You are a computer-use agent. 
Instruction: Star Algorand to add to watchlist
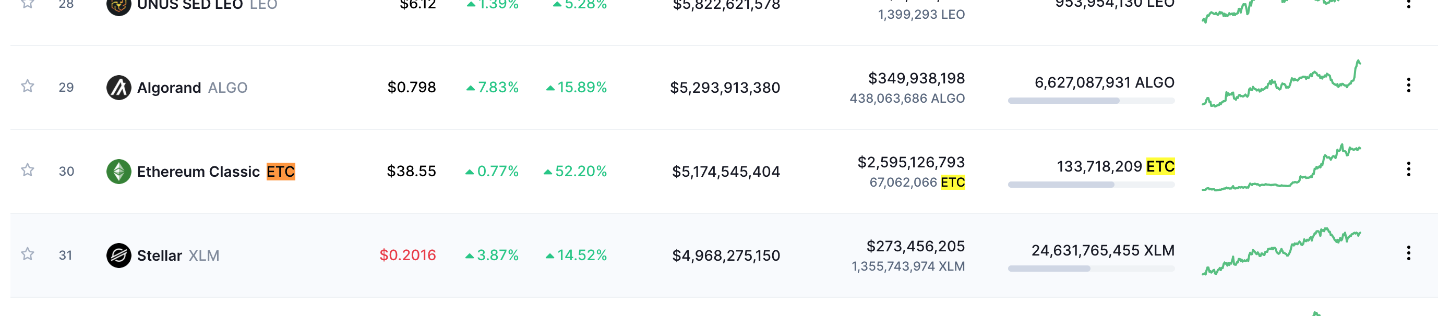pyautogui.click(x=27, y=86)
